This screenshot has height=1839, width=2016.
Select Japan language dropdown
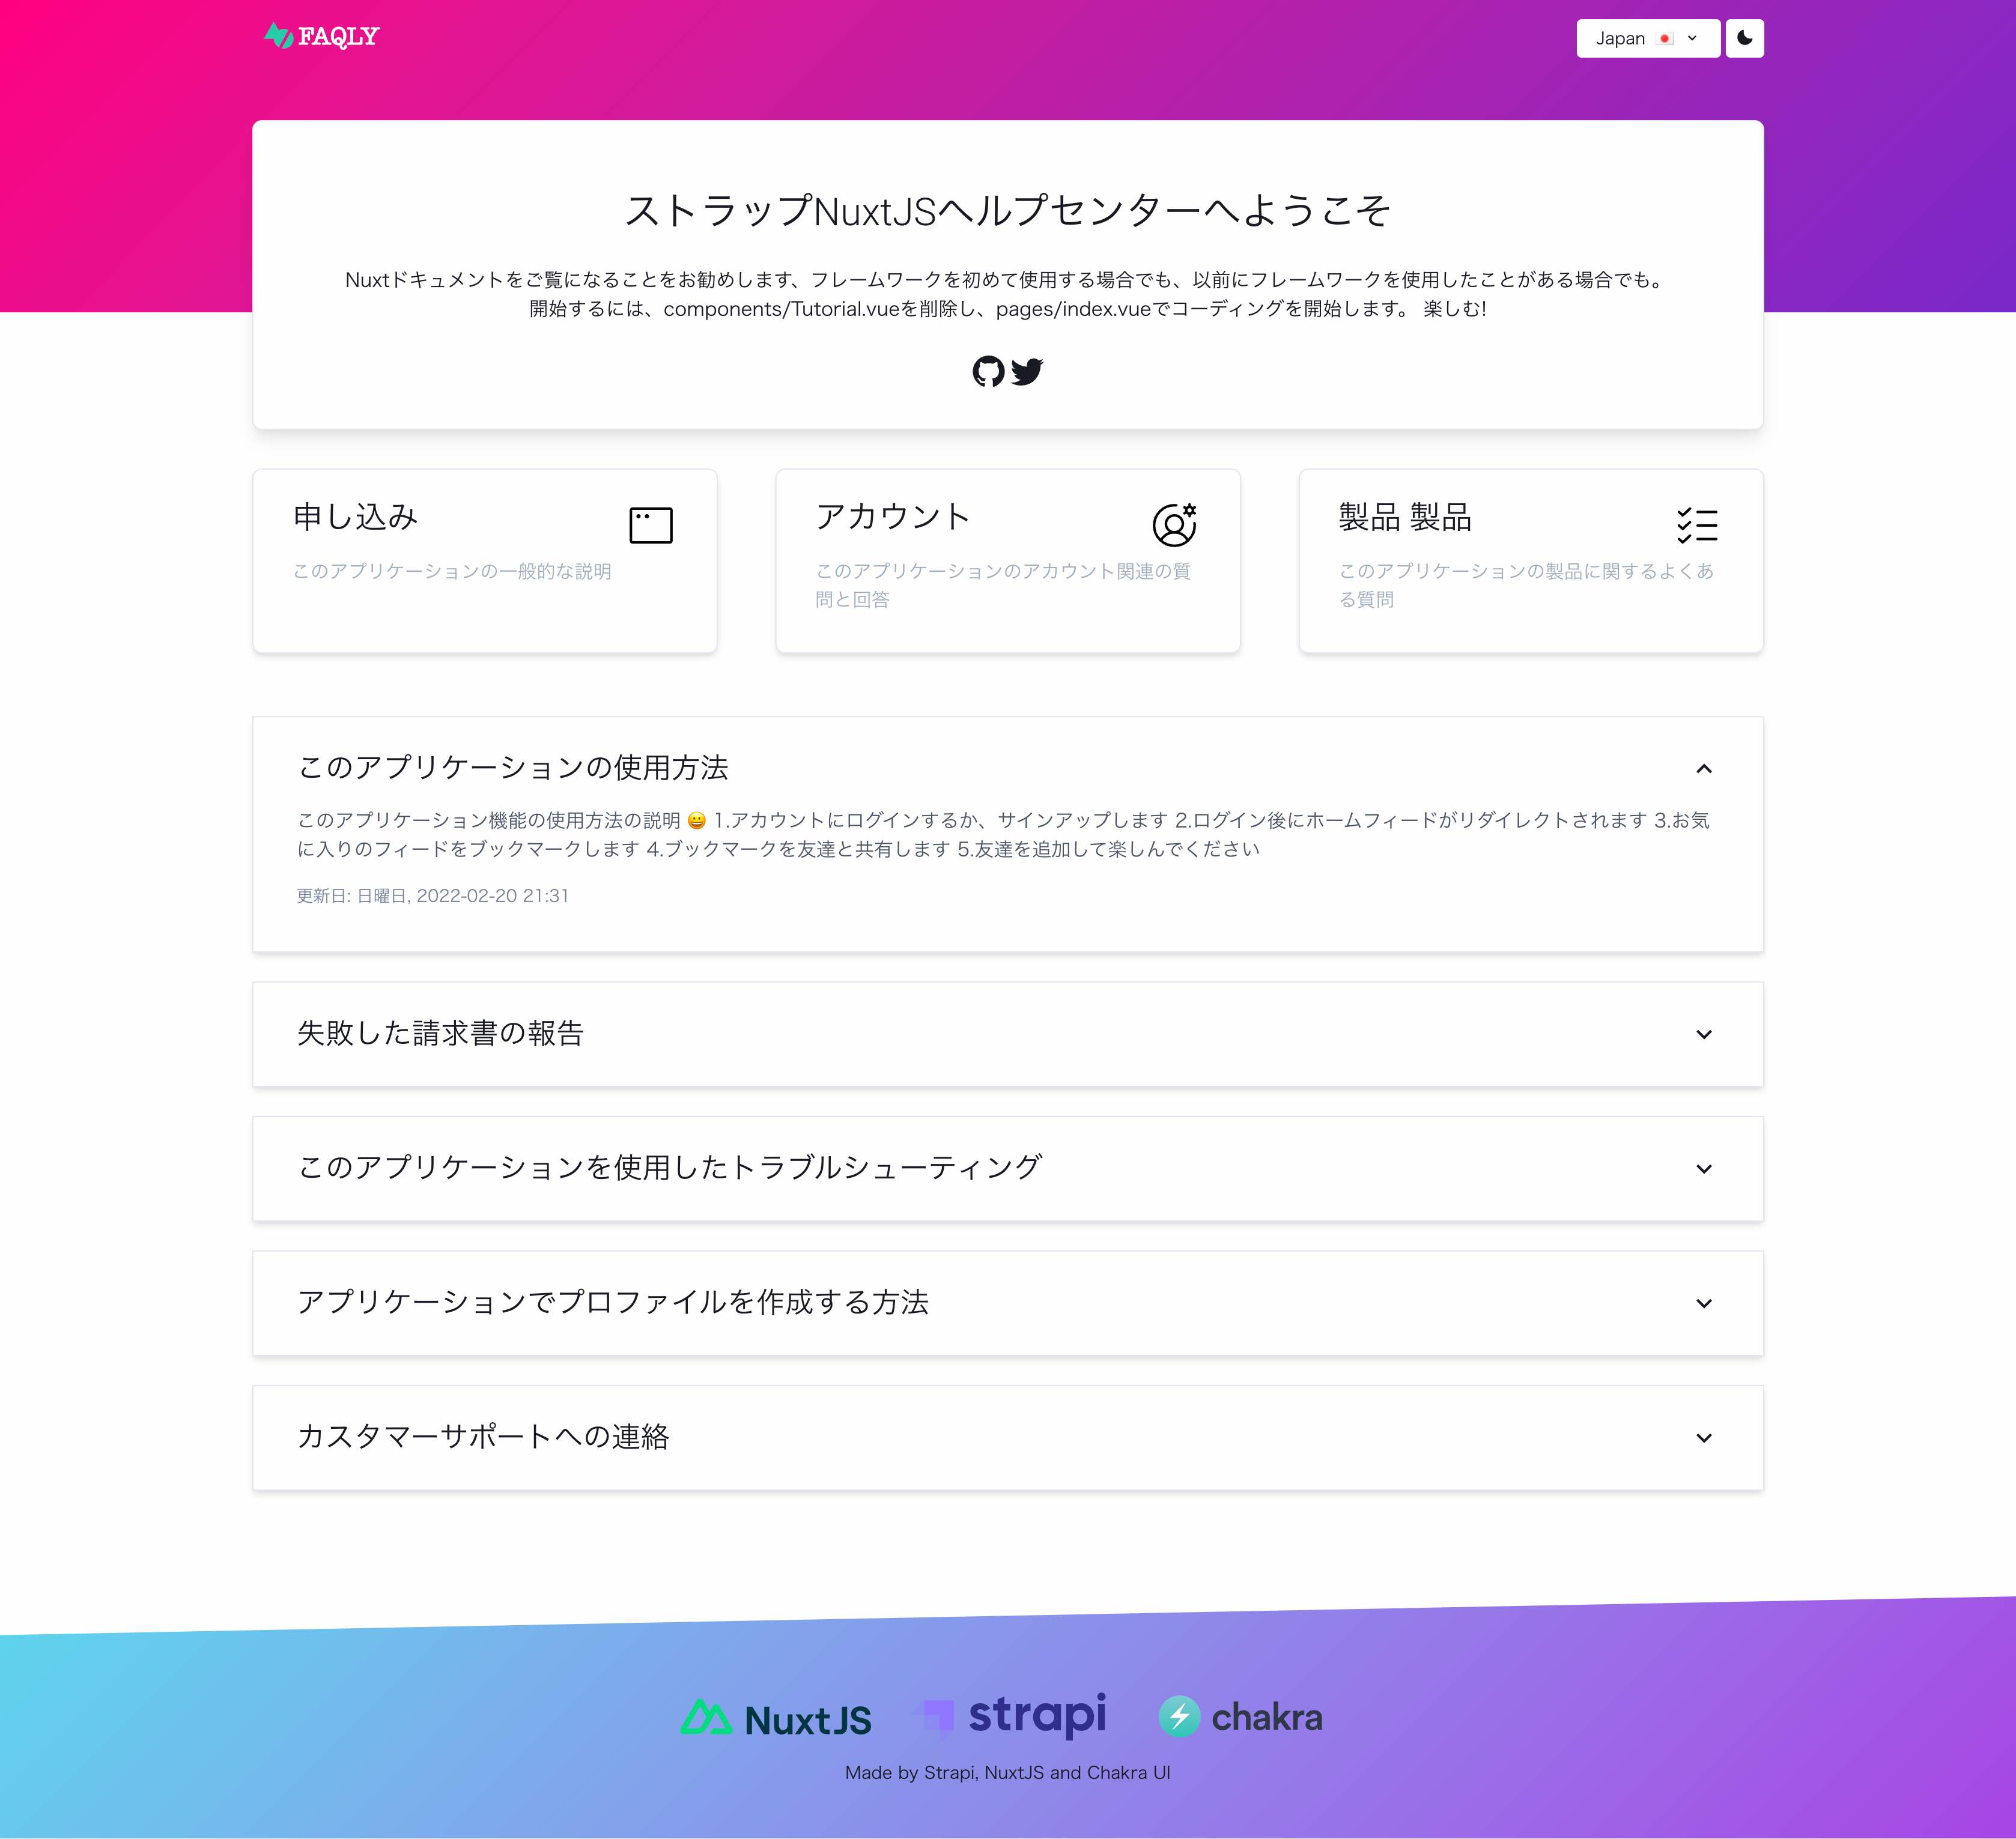point(1647,37)
